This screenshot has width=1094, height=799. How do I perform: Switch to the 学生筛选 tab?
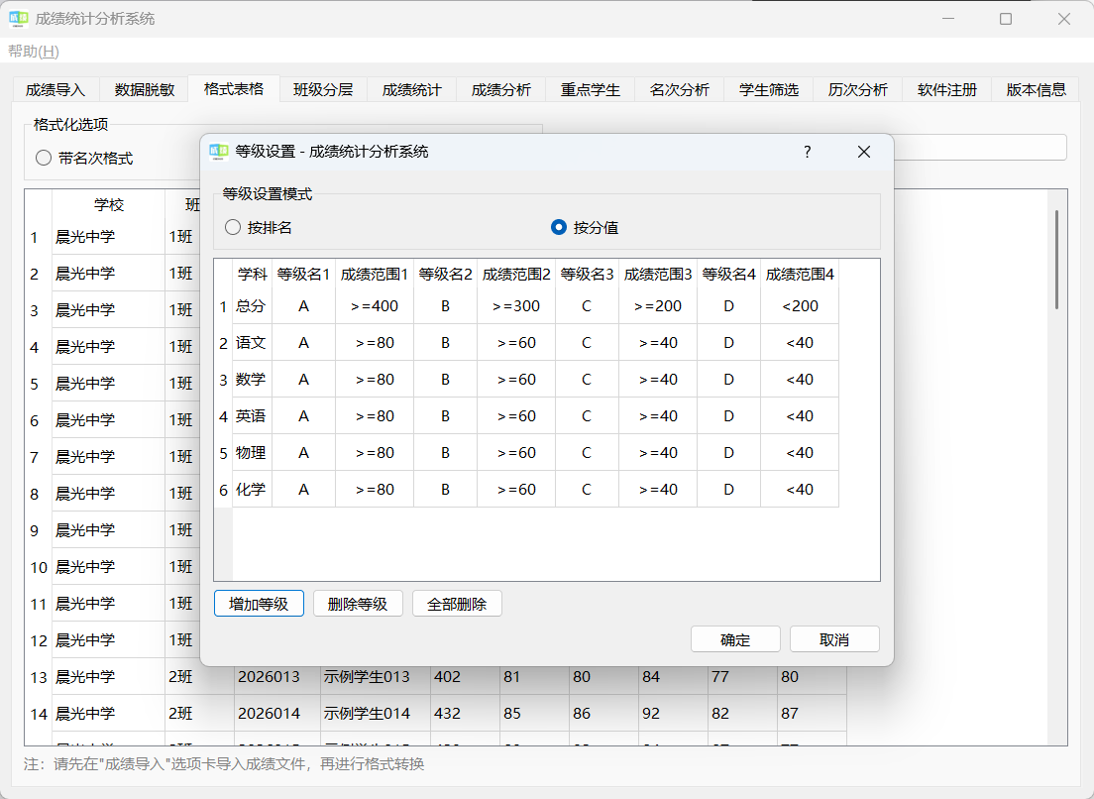click(769, 90)
